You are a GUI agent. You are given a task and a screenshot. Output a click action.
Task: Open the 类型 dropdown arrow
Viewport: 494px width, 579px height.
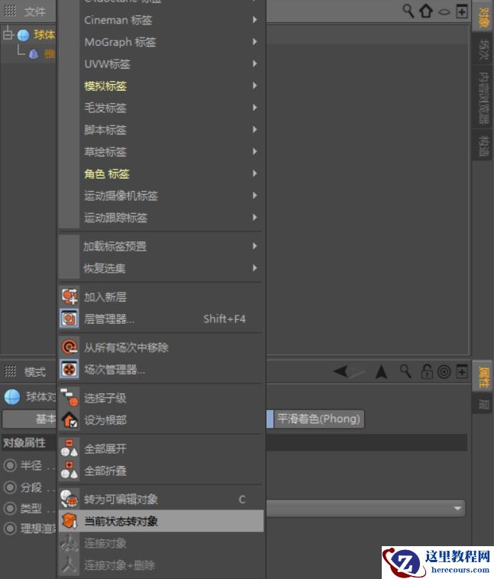click(x=457, y=509)
